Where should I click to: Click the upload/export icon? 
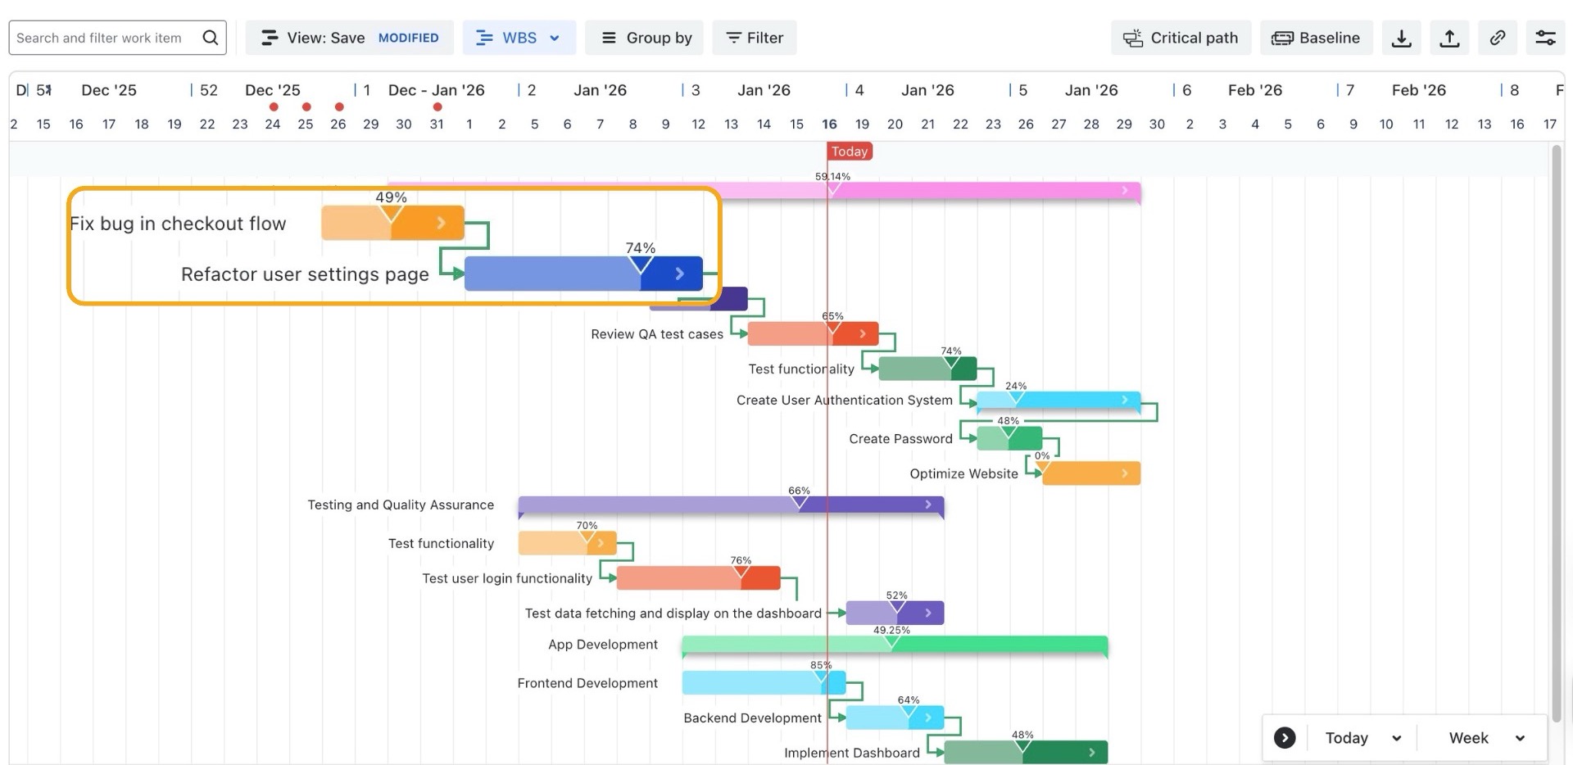coord(1449,38)
